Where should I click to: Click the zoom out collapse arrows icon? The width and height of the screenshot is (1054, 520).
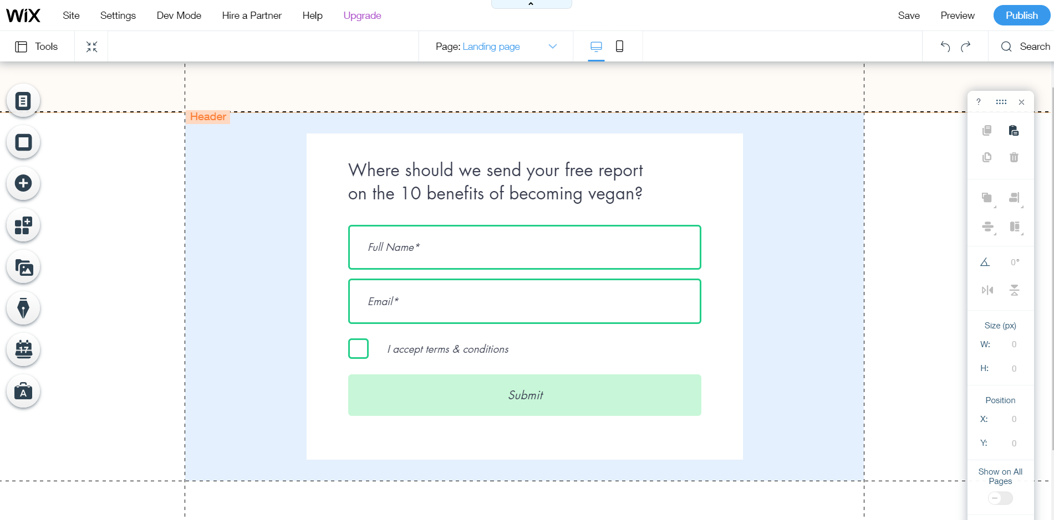[x=91, y=47]
